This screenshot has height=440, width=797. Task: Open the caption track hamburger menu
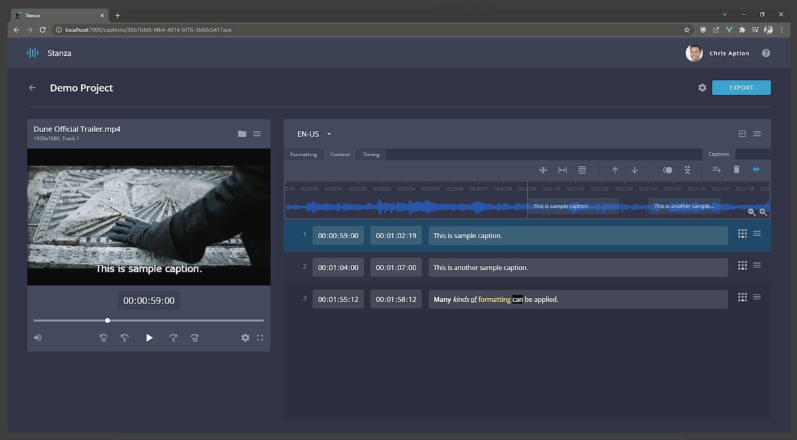pyautogui.click(x=757, y=134)
